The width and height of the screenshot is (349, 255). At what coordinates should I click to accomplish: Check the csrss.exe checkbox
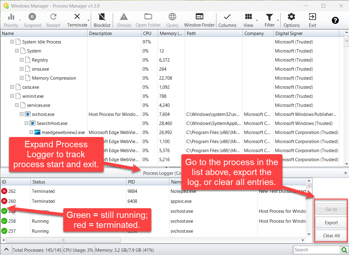(x=12, y=87)
